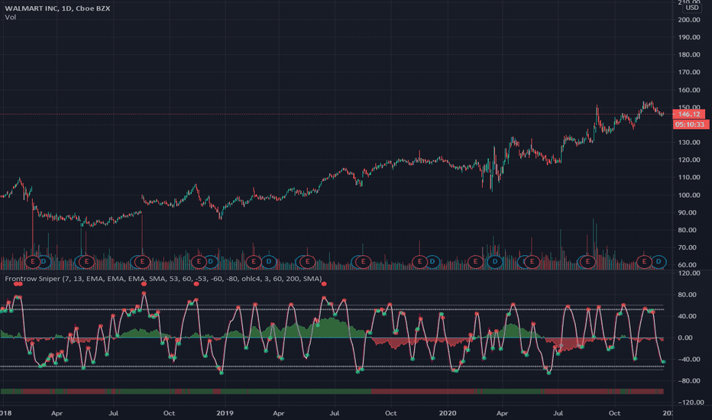The width and height of the screenshot is (712, 420).
Task: Open the earnings marker from May 2018
Action: tap(86, 261)
